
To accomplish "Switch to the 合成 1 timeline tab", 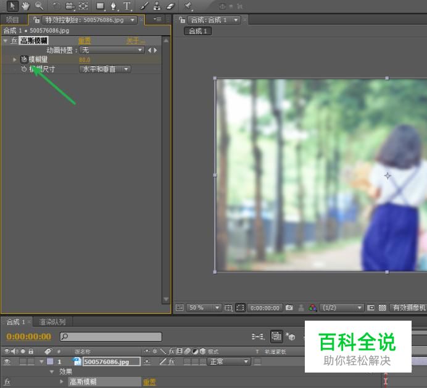I will tap(16, 322).
